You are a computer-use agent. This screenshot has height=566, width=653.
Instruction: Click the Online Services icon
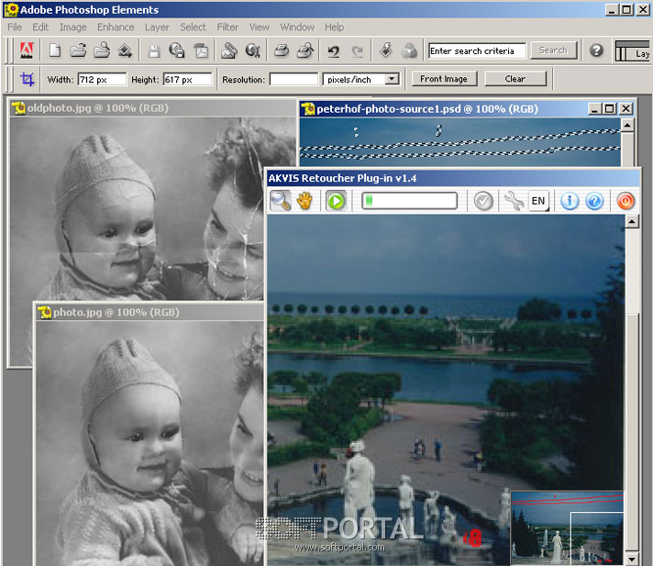click(x=253, y=50)
